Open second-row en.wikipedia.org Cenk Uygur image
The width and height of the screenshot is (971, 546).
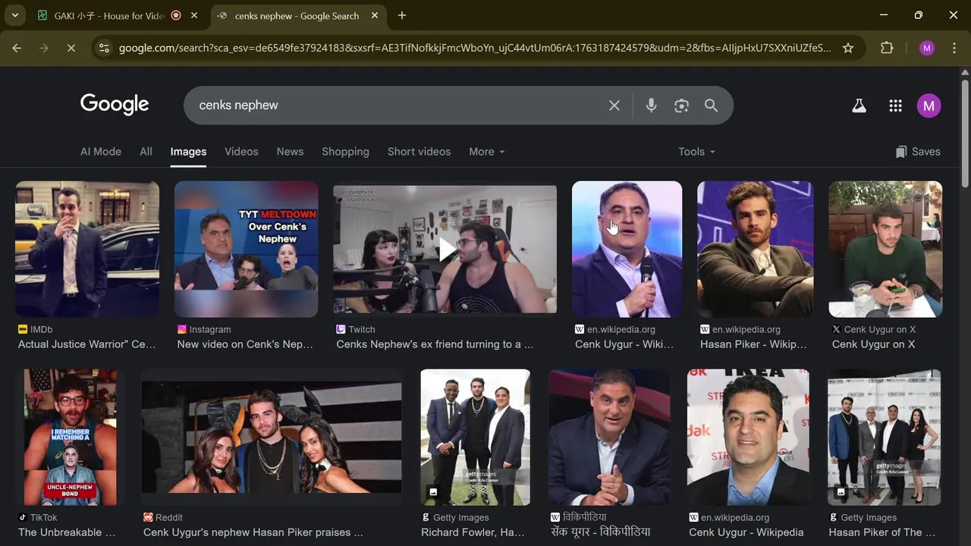pos(748,437)
